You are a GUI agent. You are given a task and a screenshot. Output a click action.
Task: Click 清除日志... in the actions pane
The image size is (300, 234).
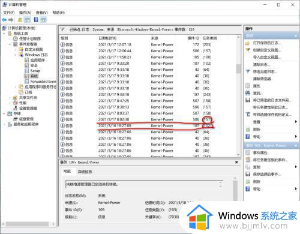(262, 65)
